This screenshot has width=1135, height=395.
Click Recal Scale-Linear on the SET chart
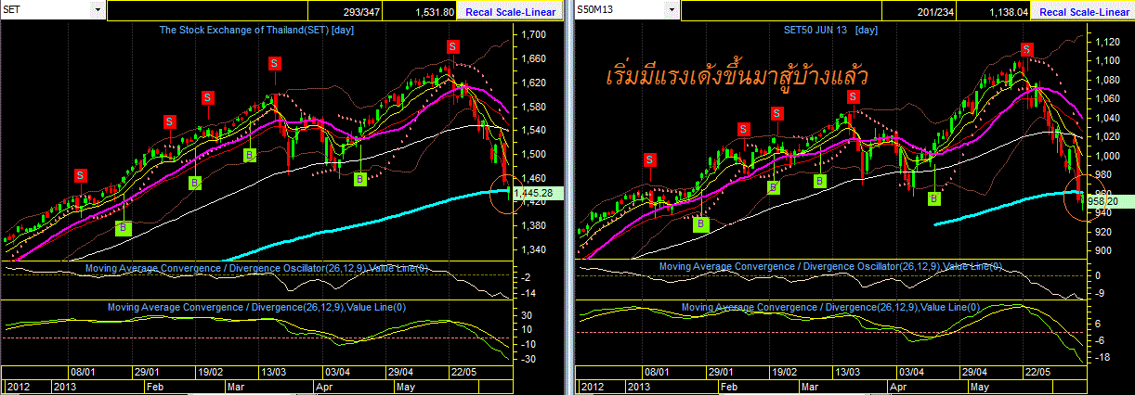pyautogui.click(x=511, y=11)
